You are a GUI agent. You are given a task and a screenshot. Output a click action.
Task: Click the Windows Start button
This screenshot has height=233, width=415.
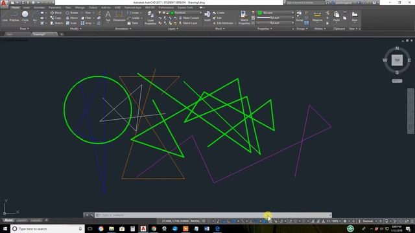[5, 228]
